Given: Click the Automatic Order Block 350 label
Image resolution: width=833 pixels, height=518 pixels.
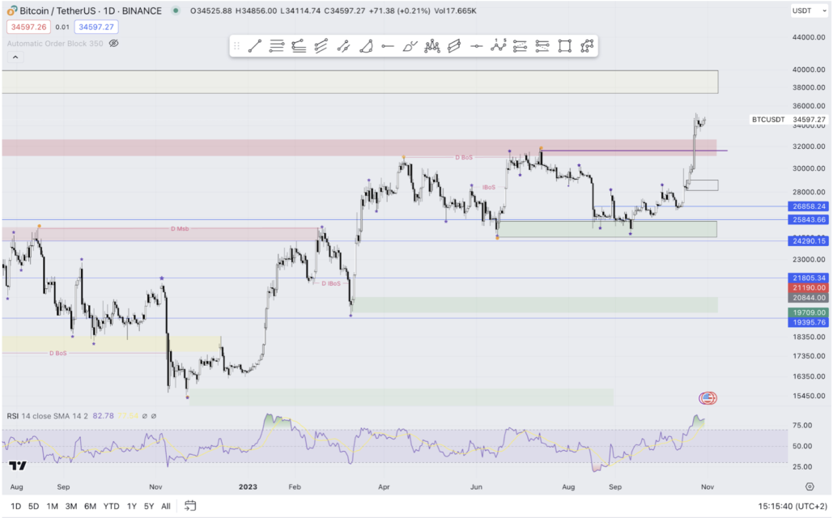Looking at the screenshot, I should tap(55, 44).
